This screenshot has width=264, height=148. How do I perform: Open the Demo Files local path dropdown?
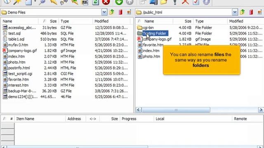click(x=104, y=12)
